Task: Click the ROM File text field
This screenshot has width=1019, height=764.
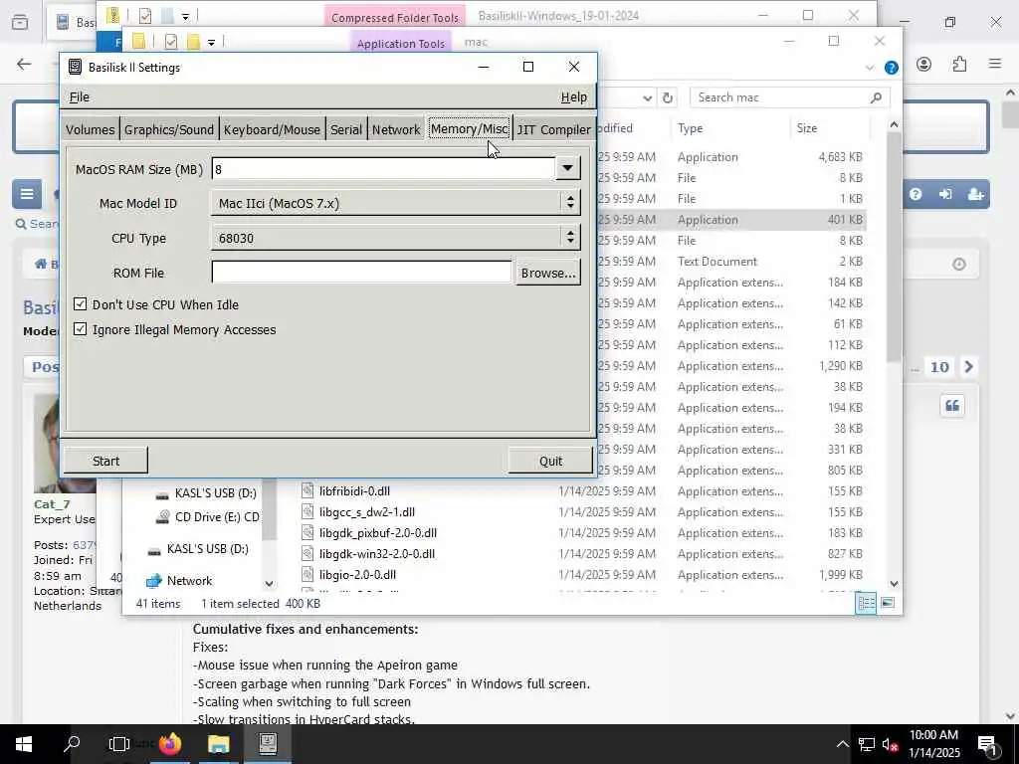Action: coord(361,273)
